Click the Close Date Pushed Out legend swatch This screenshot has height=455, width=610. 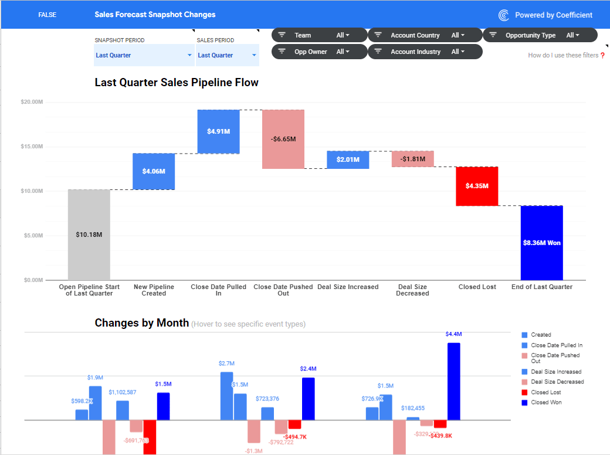click(x=525, y=355)
